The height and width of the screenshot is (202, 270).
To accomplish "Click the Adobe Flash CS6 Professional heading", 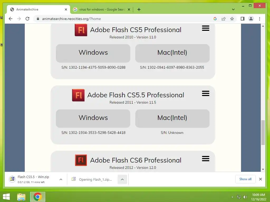I will pos(136,160).
